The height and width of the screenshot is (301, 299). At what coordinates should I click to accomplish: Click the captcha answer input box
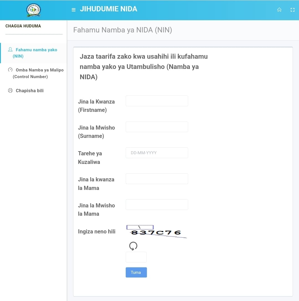136,257
